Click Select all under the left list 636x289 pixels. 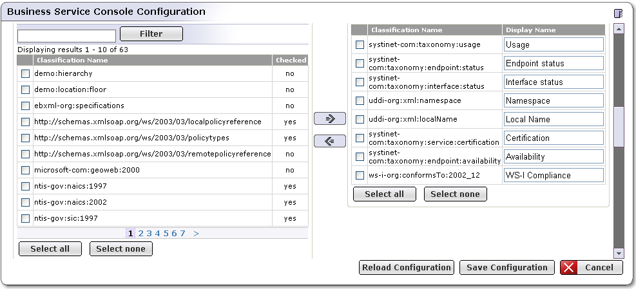pyautogui.click(x=50, y=249)
